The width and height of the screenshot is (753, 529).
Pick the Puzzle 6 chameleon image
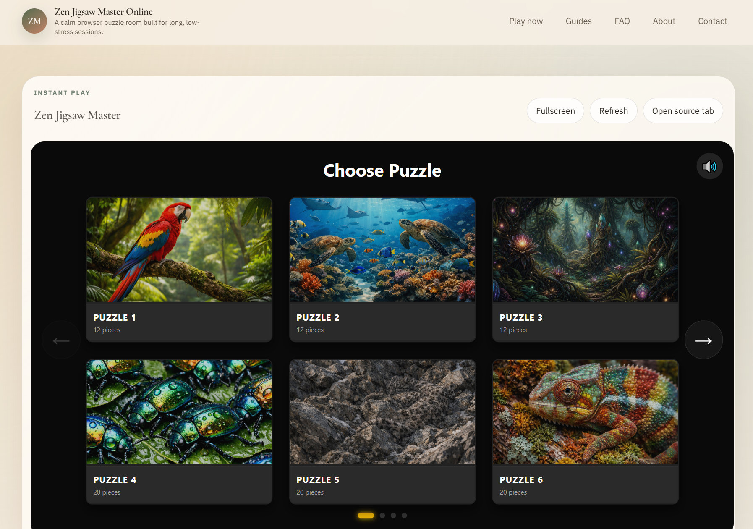coord(586,412)
